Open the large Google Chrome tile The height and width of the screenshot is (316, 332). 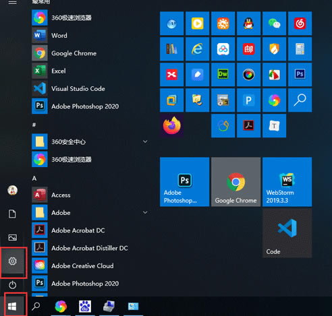coord(236,182)
